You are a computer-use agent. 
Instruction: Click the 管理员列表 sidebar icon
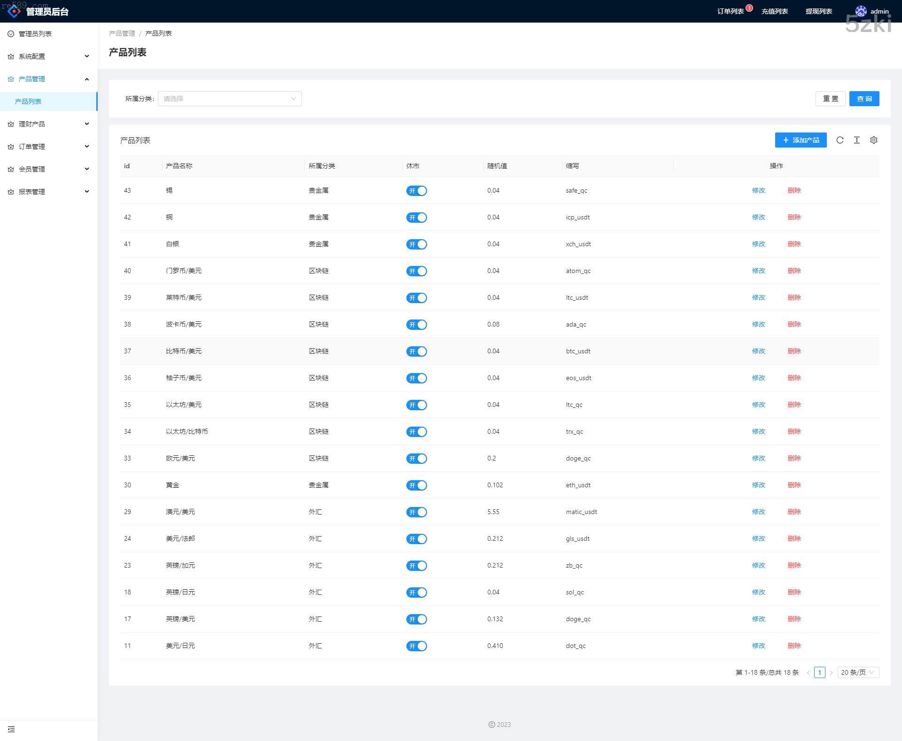coord(11,34)
